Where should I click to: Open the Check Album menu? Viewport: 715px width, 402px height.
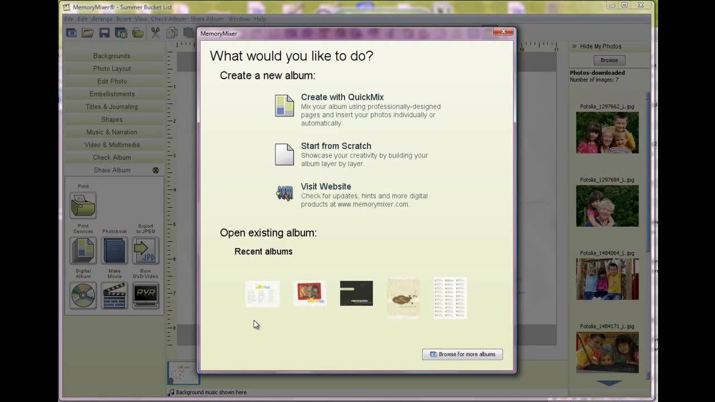pos(168,19)
